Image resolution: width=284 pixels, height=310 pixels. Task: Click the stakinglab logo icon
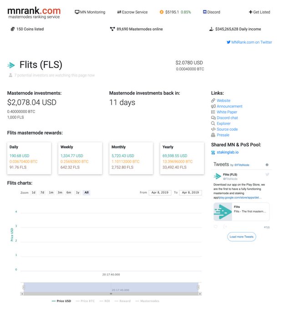[x=213, y=152]
